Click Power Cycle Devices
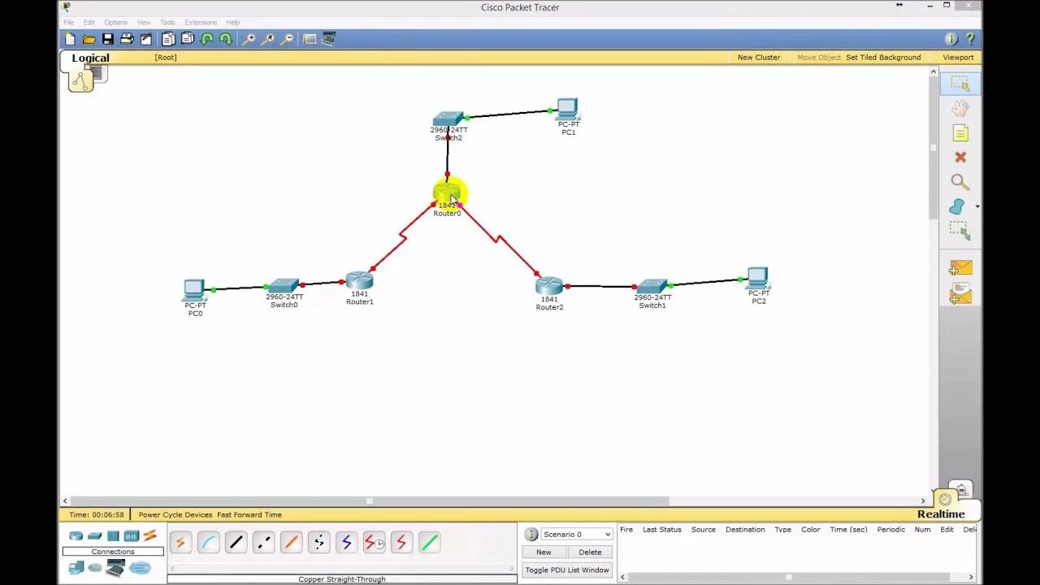The width and height of the screenshot is (1040, 585). coord(175,514)
